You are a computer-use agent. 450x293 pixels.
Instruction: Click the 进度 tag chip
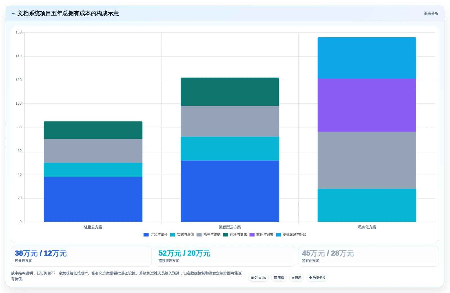[x=296, y=278]
